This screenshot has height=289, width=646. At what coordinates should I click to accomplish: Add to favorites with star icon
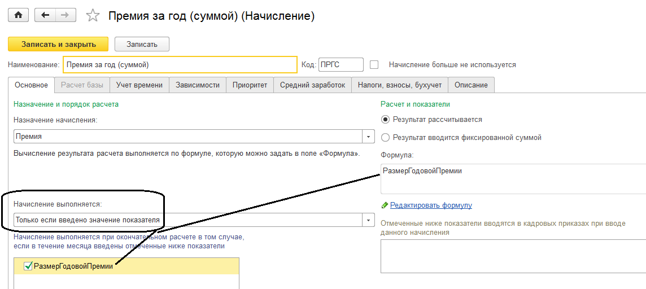[x=93, y=16]
